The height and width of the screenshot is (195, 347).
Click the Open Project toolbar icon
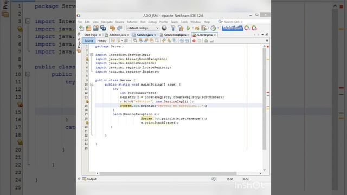point(95,28)
